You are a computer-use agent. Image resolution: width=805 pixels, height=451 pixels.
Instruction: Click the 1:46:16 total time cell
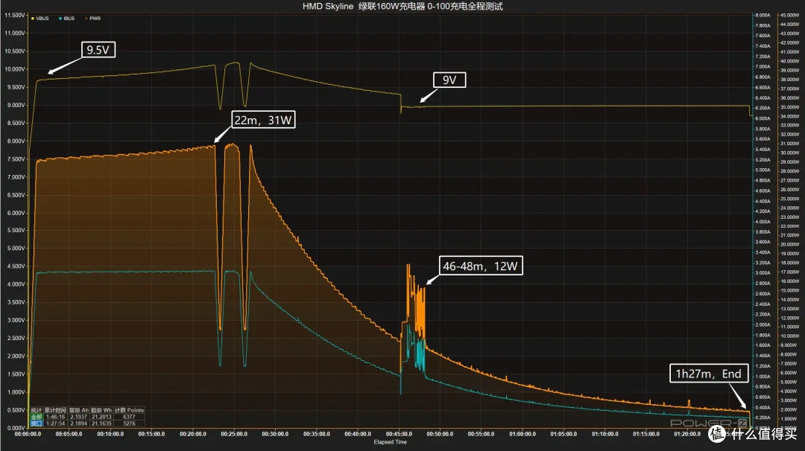pyautogui.click(x=55, y=418)
